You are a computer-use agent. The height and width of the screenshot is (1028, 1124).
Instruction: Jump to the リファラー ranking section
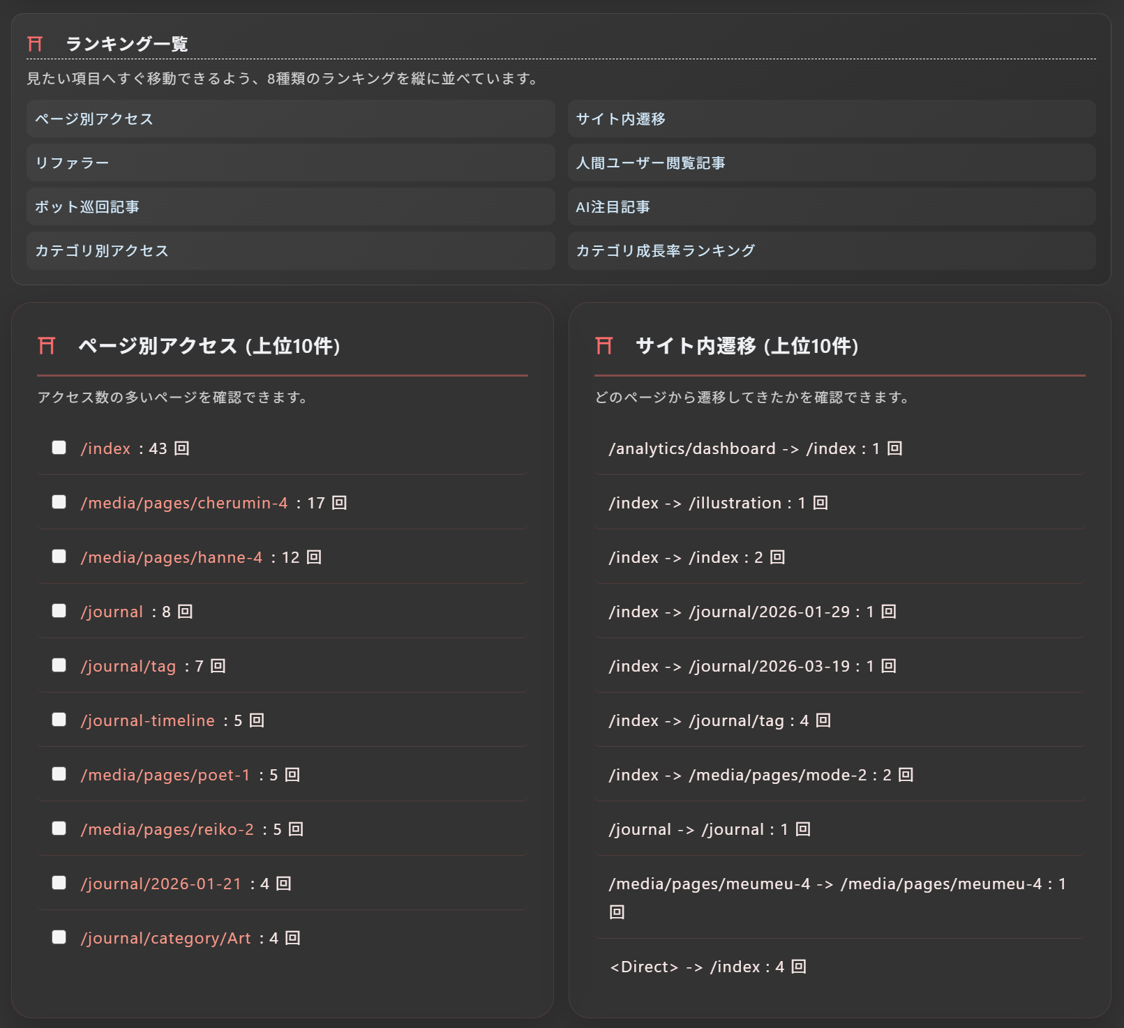tap(290, 162)
